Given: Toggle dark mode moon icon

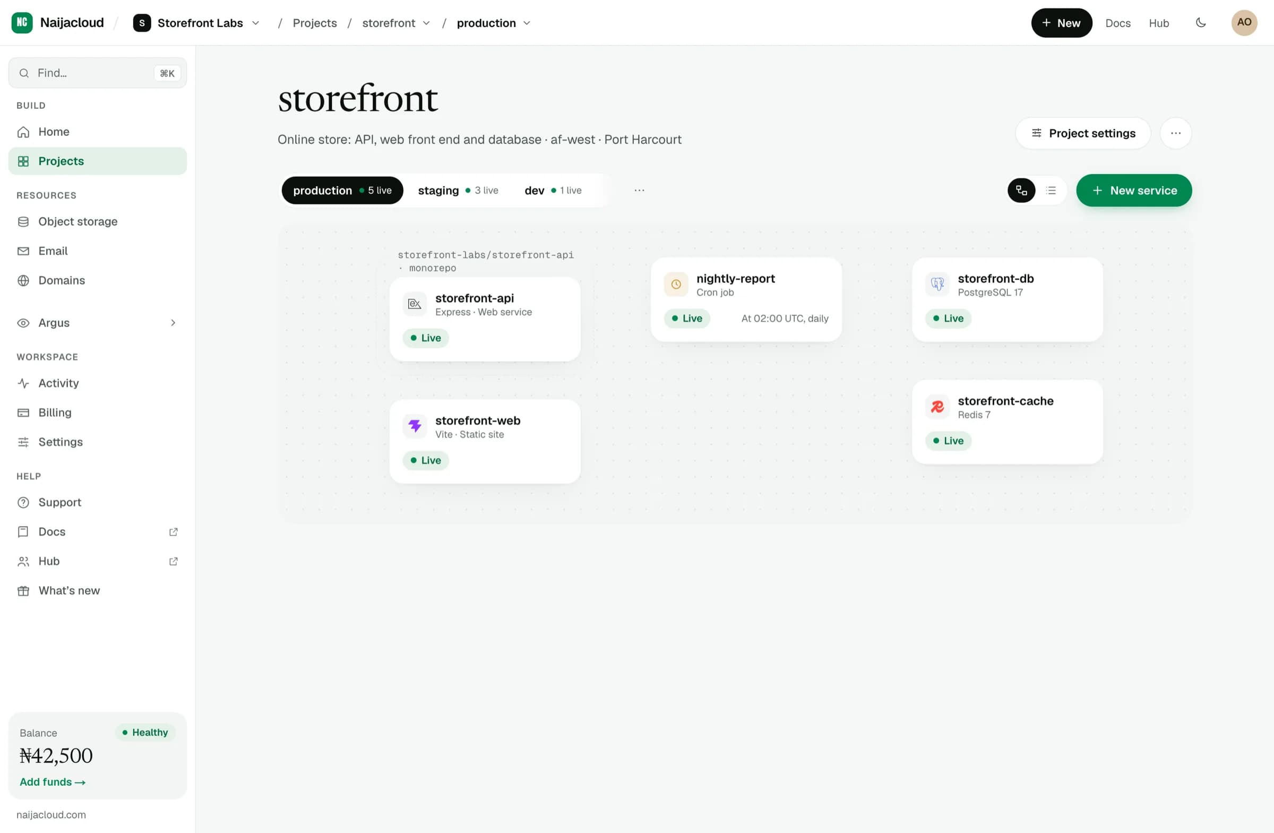Looking at the screenshot, I should (1201, 22).
